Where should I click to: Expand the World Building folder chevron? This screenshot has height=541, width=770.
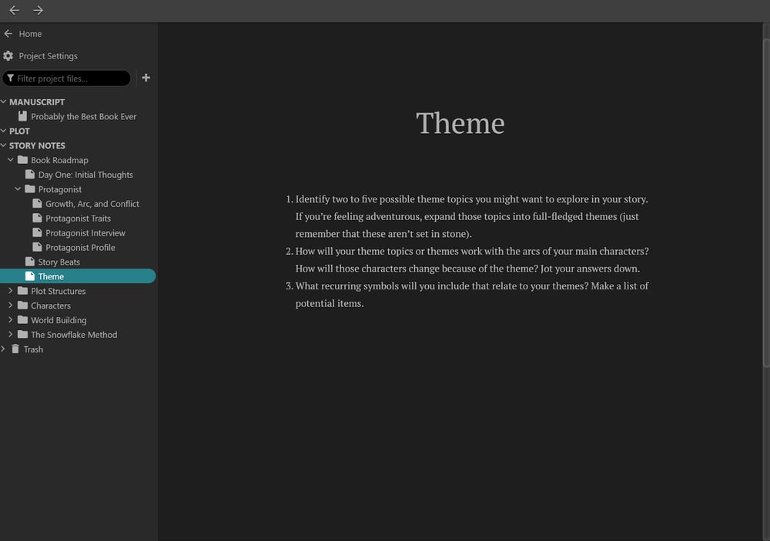(10, 319)
